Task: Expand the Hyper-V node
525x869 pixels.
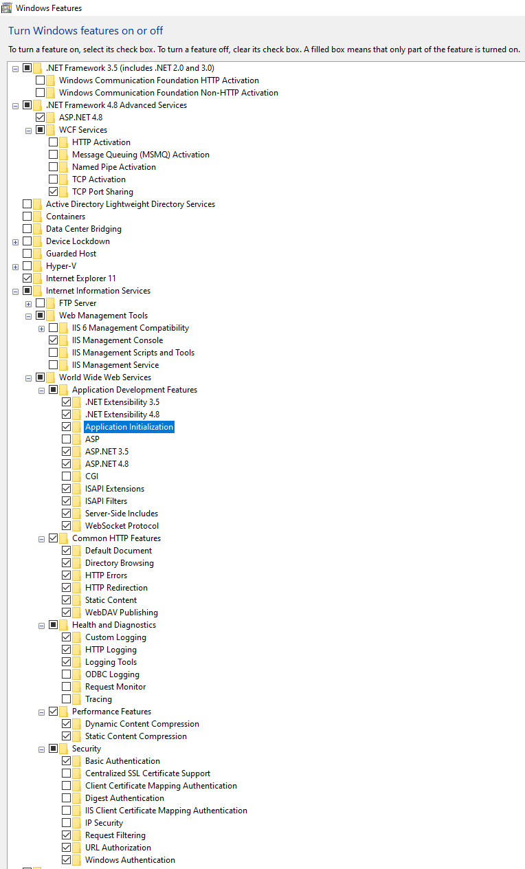Action: coord(15,266)
